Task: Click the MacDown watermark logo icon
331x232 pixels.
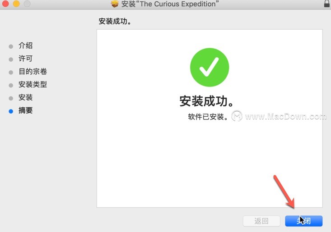Action: pos(237,116)
